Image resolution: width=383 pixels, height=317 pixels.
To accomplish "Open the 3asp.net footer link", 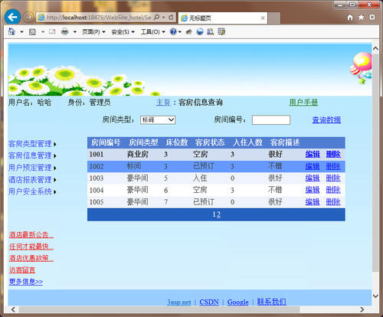I will [x=179, y=302].
